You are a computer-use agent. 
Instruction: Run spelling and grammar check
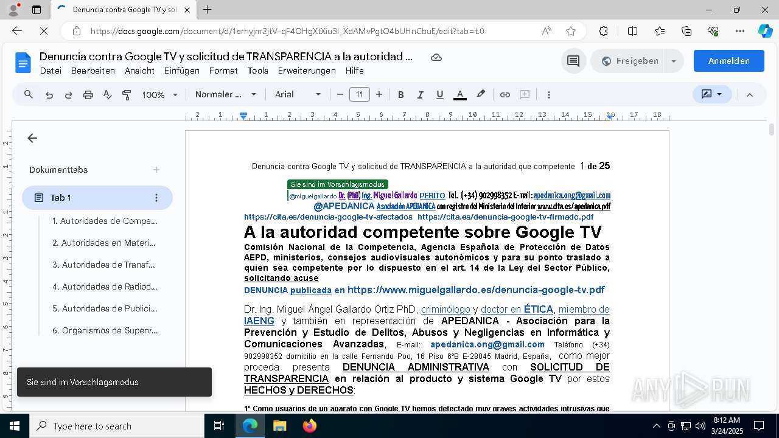[x=108, y=94]
